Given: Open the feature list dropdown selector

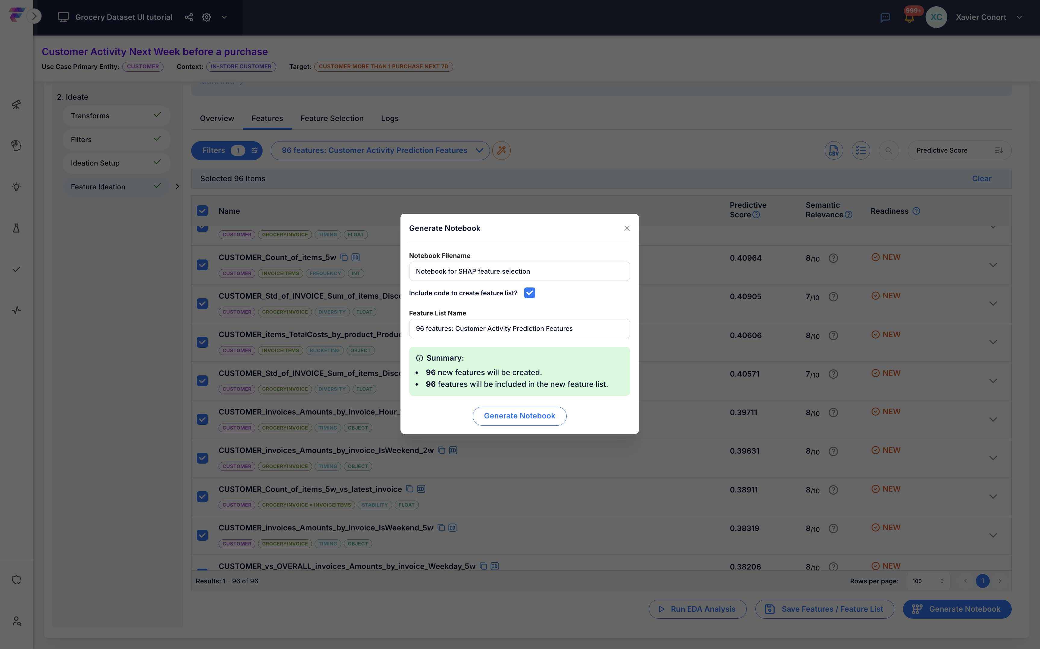Looking at the screenshot, I should 380,150.
